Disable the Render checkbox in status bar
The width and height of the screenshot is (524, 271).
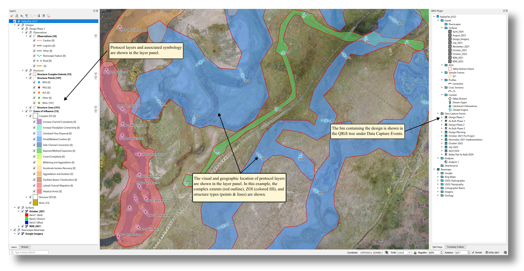[473, 253]
